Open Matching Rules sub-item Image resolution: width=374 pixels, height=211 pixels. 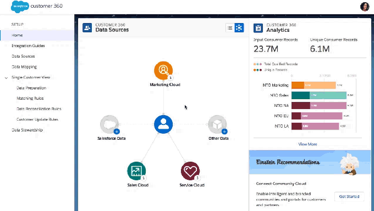click(x=30, y=98)
